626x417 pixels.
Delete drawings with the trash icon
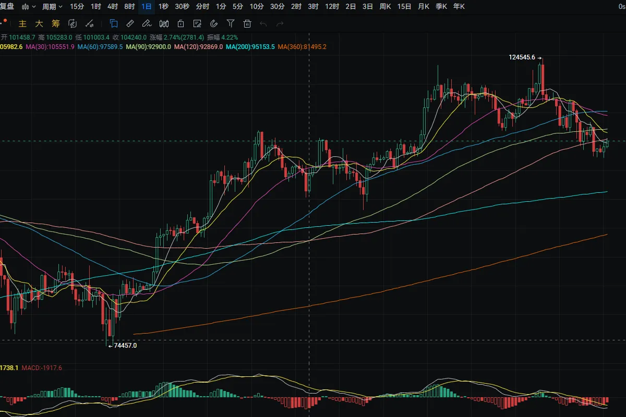click(x=247, y=24)
